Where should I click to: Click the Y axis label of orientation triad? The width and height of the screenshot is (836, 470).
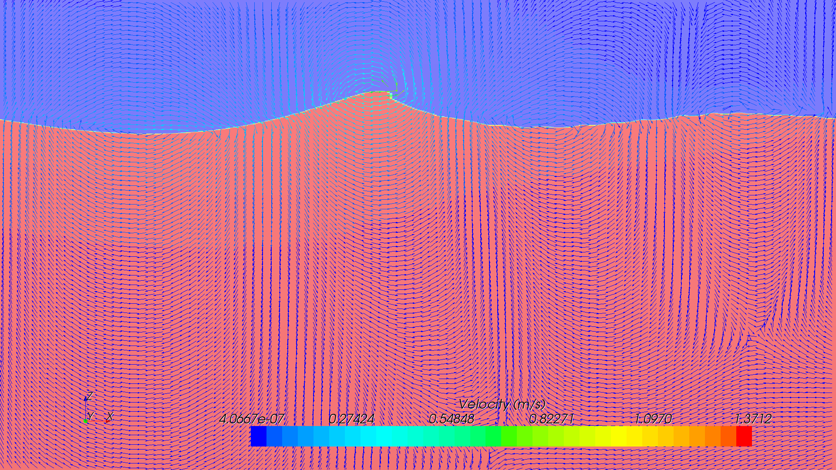[91, 416]
